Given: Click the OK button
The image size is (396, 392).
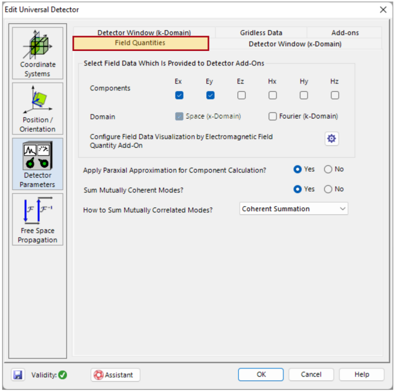Looking at the screenshot, I should point(261,374).
